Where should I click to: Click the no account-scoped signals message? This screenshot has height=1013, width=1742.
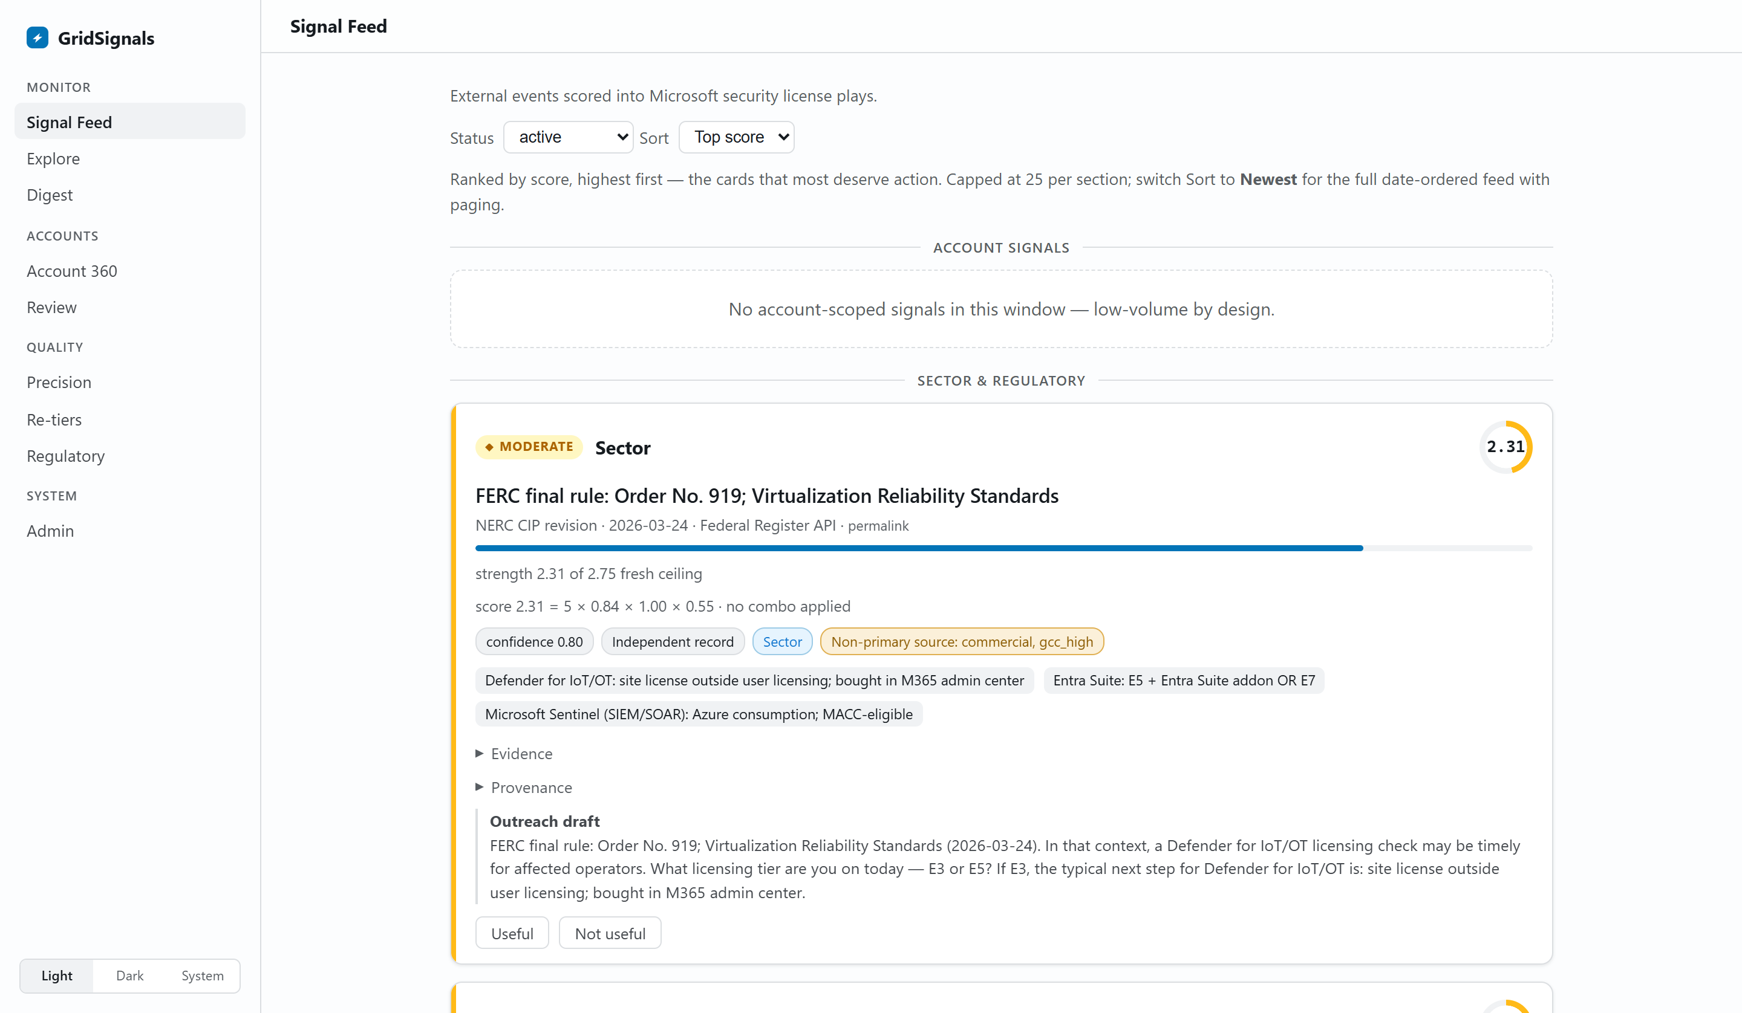coord(1002,309)
